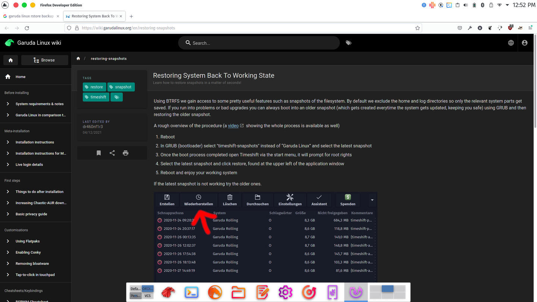Select the Restoring System Back To tab

click(94, 16)
